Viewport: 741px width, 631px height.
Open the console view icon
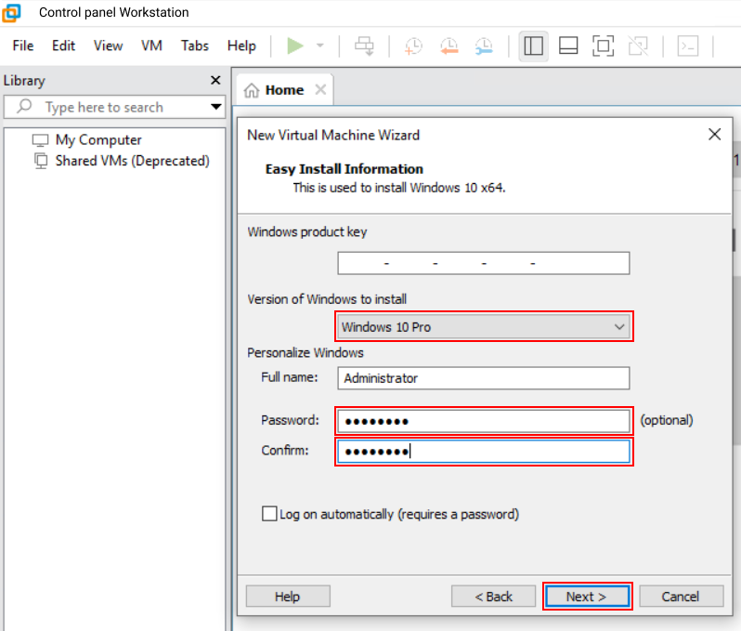(687, 46)
